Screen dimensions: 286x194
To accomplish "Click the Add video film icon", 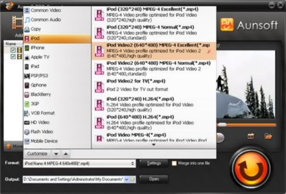I will (17, 23).
